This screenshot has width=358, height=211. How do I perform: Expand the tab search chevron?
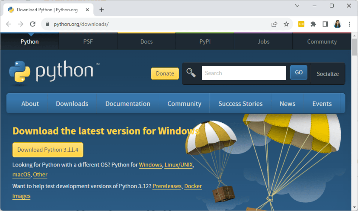tap(297, 6)
